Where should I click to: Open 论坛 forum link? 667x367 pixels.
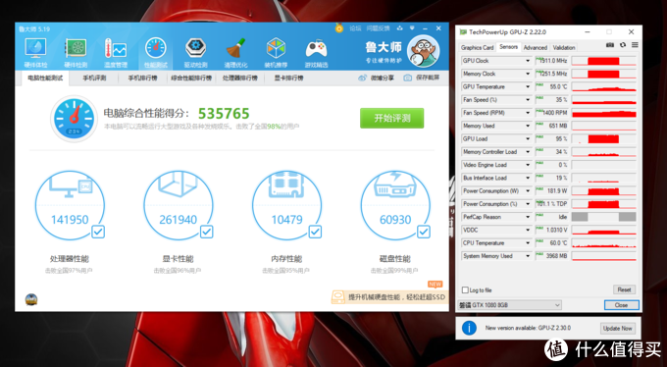[355, 28]
